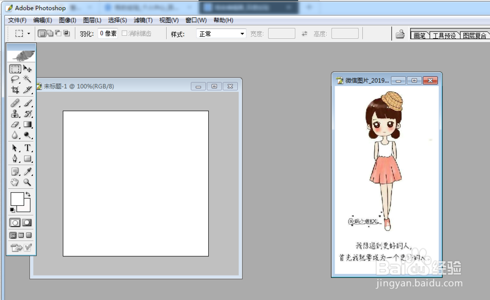490x300 pixels.
Task: Open the 滤镜(T) menu
Action: 143,20
